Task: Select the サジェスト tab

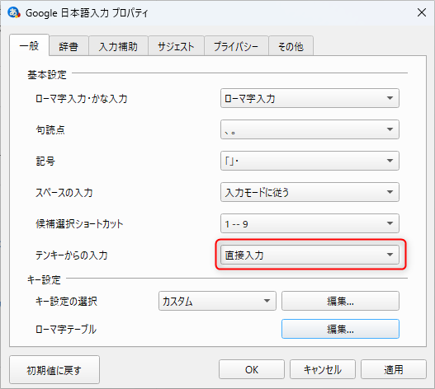Action: 176,46
